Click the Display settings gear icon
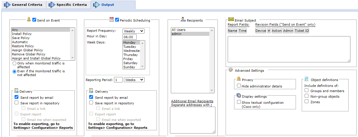358x137 pixels. click(238, 96)
